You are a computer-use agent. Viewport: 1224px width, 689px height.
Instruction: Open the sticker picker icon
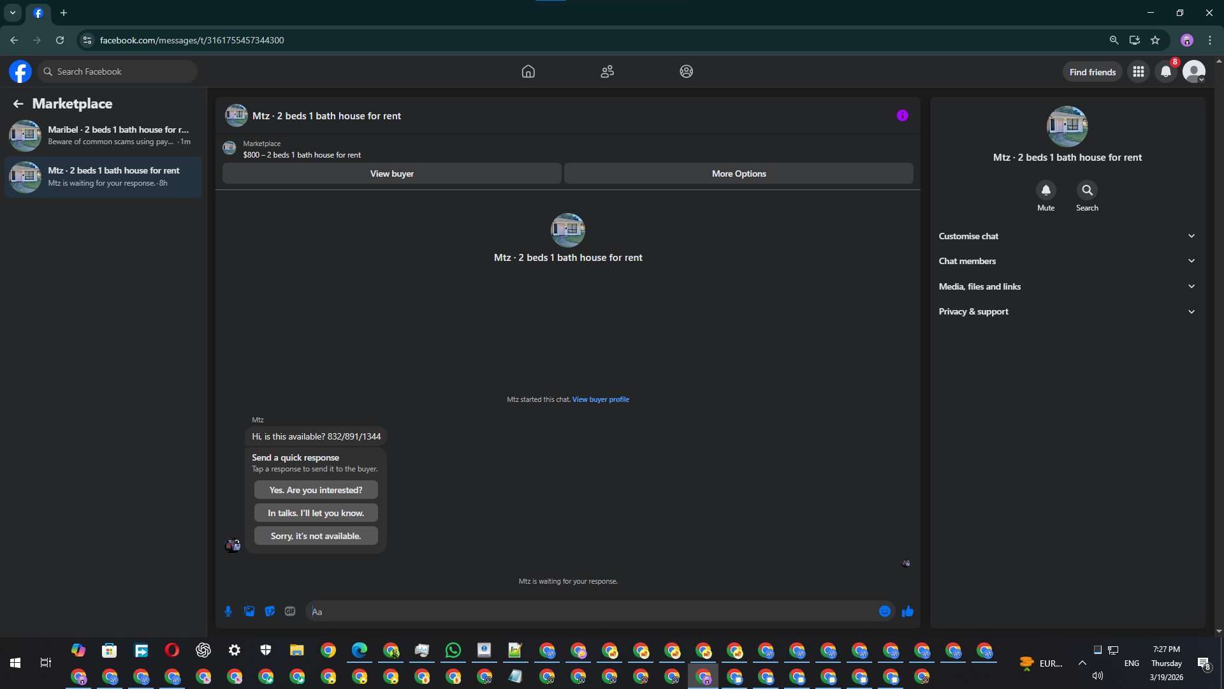(x=270, y=611)
